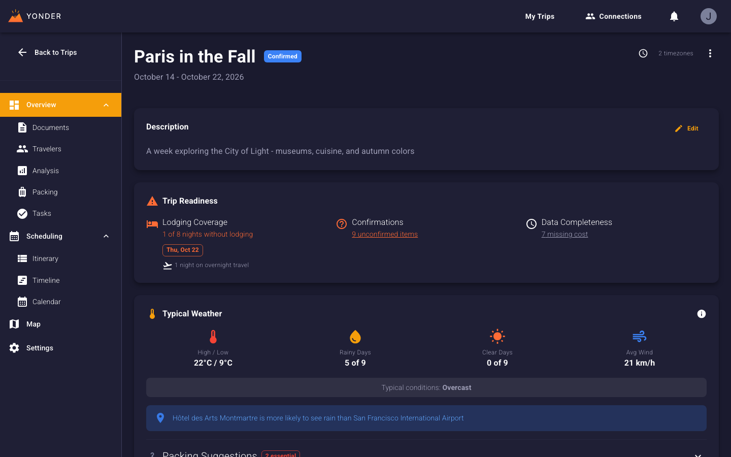This screenshot has width=731, height=457.
Task: Click the Confirmed status badge
Action: [282, 56]
